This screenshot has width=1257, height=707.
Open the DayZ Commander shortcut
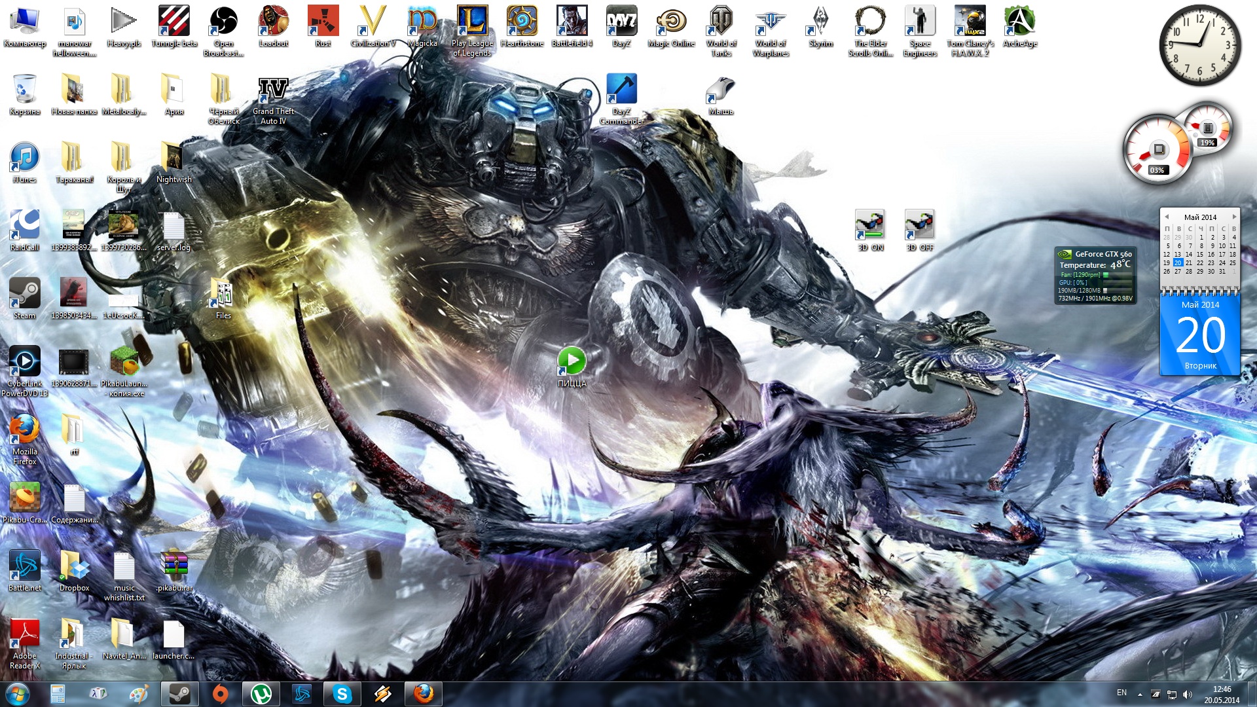point(621,100)
